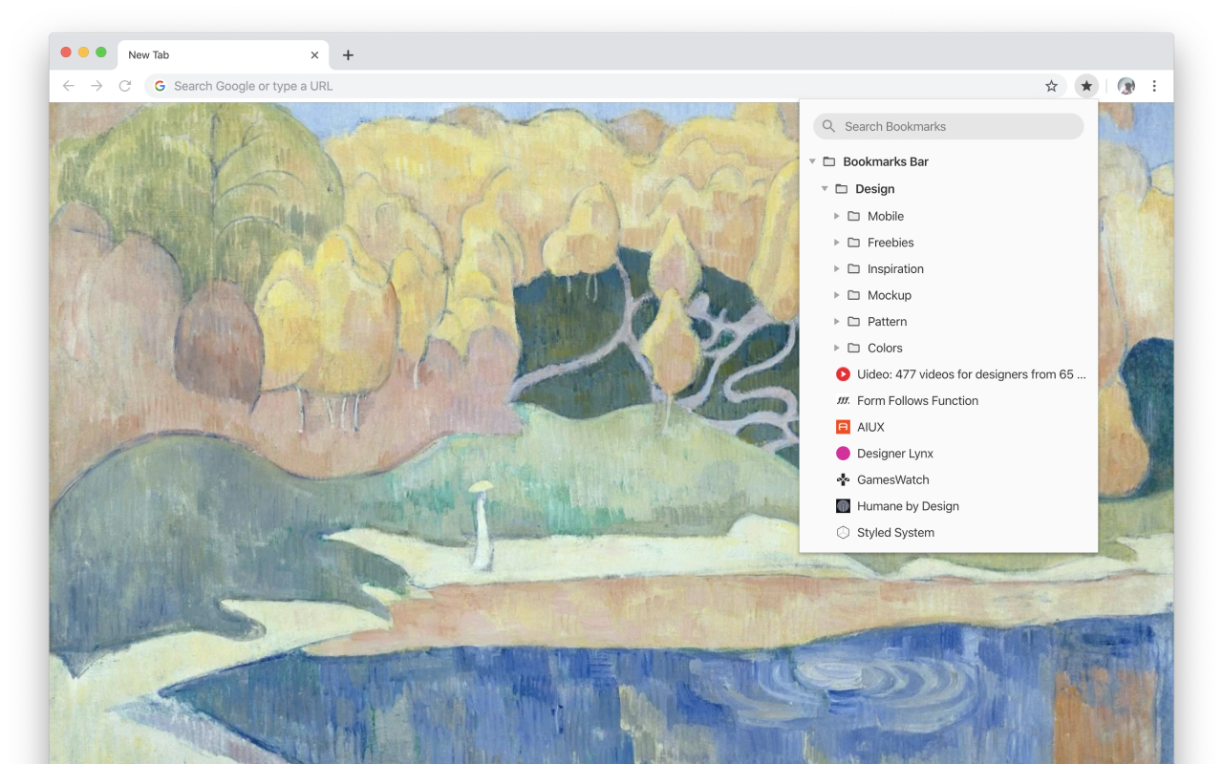1223x764 pixels.
Task: Open the Chrome three-dot menu
Action: point(1156,85)
